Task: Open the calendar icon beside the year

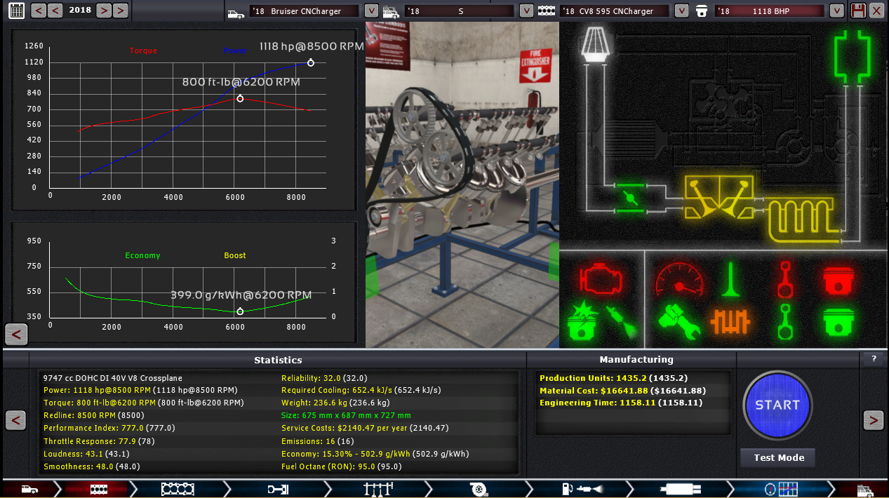Action: pyautogui.click(x=17, y=11)
